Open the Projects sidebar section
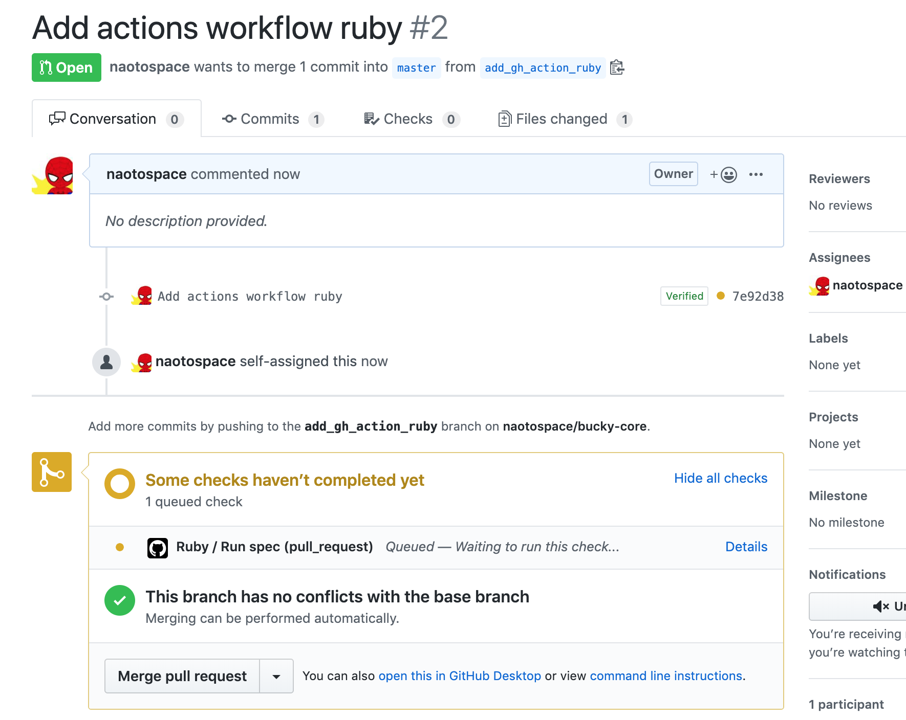 (833, 417)
